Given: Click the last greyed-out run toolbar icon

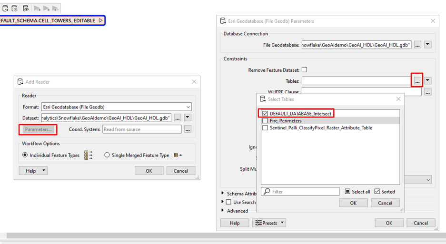Looking at the screenshot, I should click(55, 8).
